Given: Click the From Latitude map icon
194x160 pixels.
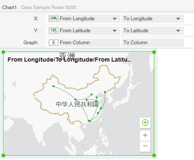Looking at the screenshot, I should pyautogui.click(x=54, y=31).
